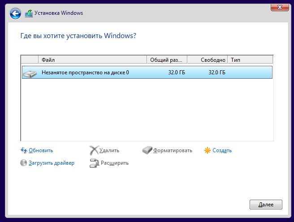Viewport: 294px width, 222px height.
Task: Click the refresh arrows icon beside Обновить
Action: 24,150
